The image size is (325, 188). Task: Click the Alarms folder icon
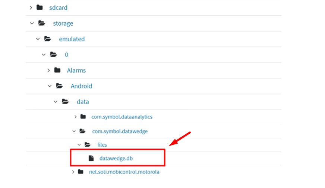pos(57,70)
